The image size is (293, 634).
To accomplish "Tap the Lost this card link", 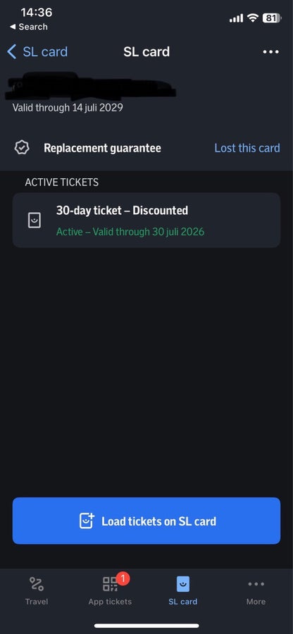I will coord(247,148).
